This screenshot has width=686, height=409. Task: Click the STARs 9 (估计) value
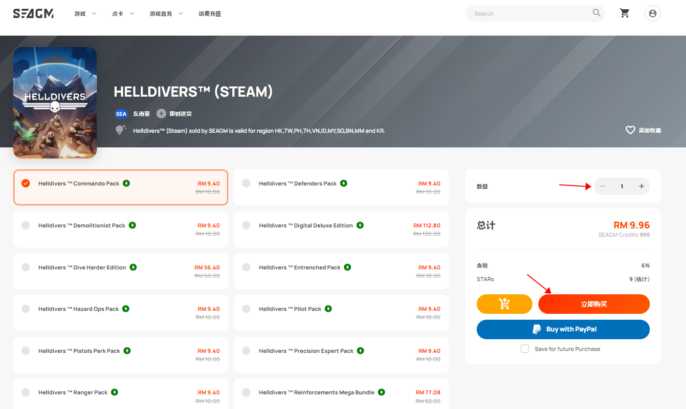[x=640, y=279]
